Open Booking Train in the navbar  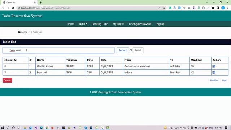pos(100,24)
